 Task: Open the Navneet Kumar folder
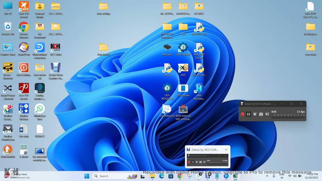[40, 10]
